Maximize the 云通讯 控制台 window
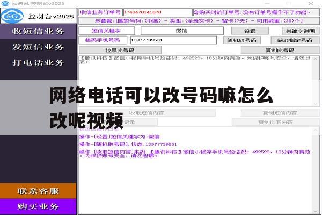 (289, 4)
